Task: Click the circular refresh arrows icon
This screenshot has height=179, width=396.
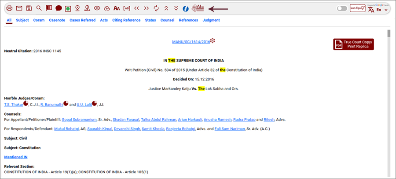Action: [x=156, y=8]
